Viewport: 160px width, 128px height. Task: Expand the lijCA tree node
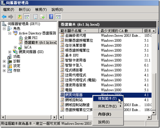point(15,47)
